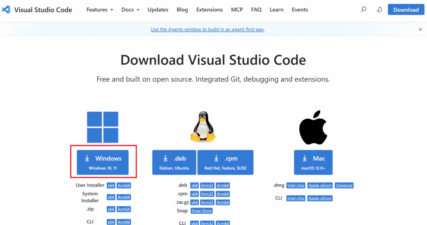The height and width of the screenshot is (225, 427).
Task: Select Linux .deb Arm64 link
Action: pyautogui.click(x=223, y=185)
